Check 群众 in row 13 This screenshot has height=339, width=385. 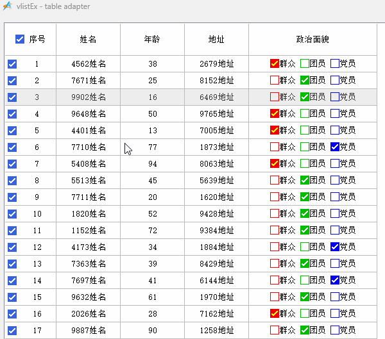point(274,263)
